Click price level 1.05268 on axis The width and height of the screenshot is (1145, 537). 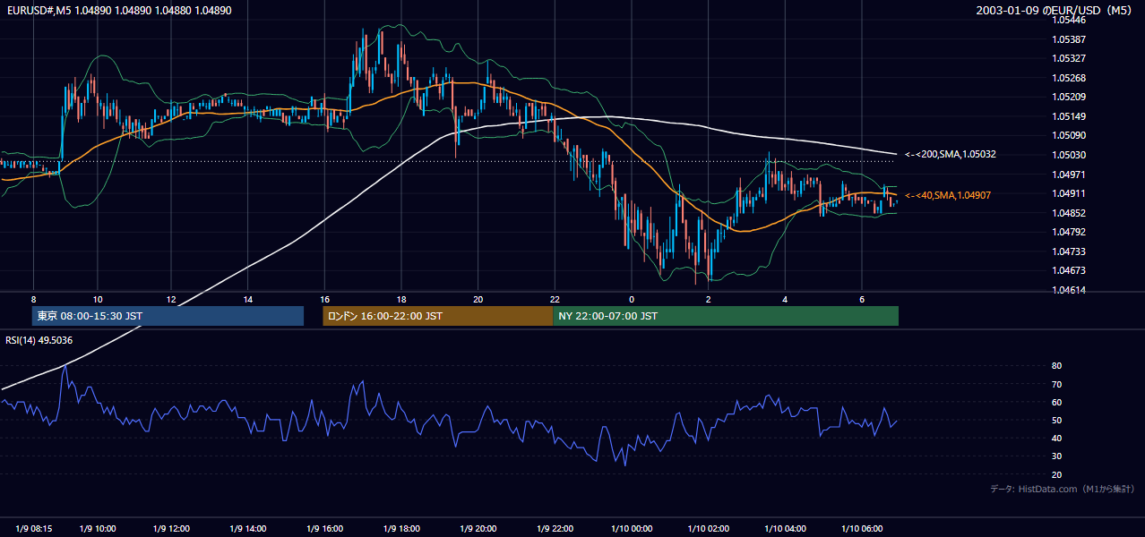click(x=1068, y=78)
